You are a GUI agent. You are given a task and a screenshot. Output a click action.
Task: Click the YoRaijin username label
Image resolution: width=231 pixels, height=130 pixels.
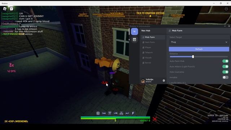pos(149,79)
